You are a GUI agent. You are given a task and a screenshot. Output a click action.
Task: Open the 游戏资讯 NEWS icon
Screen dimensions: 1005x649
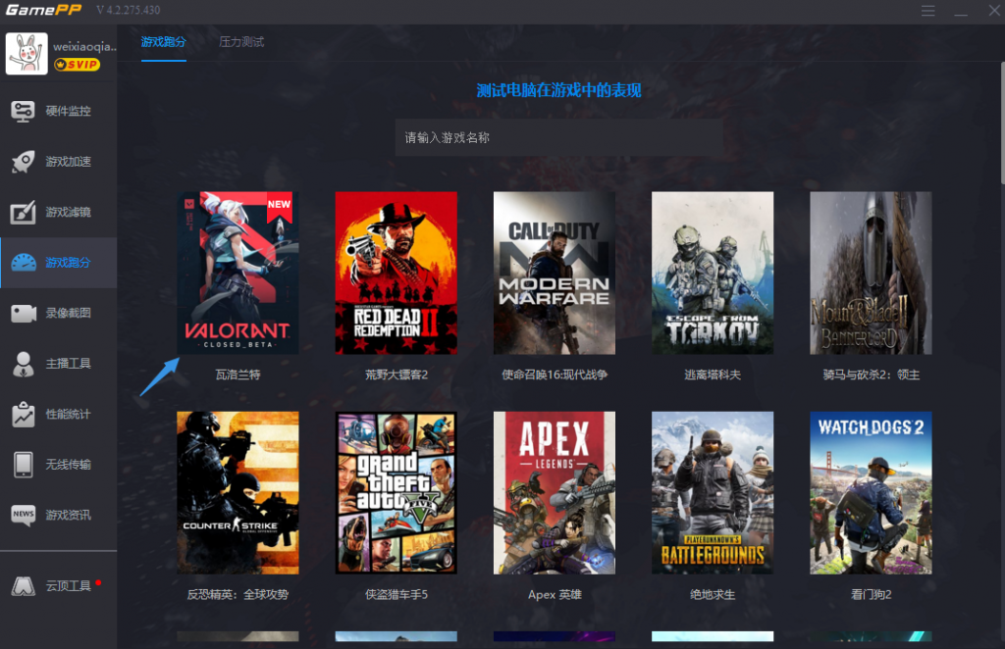pyautogui.click(x=24, y=515)
